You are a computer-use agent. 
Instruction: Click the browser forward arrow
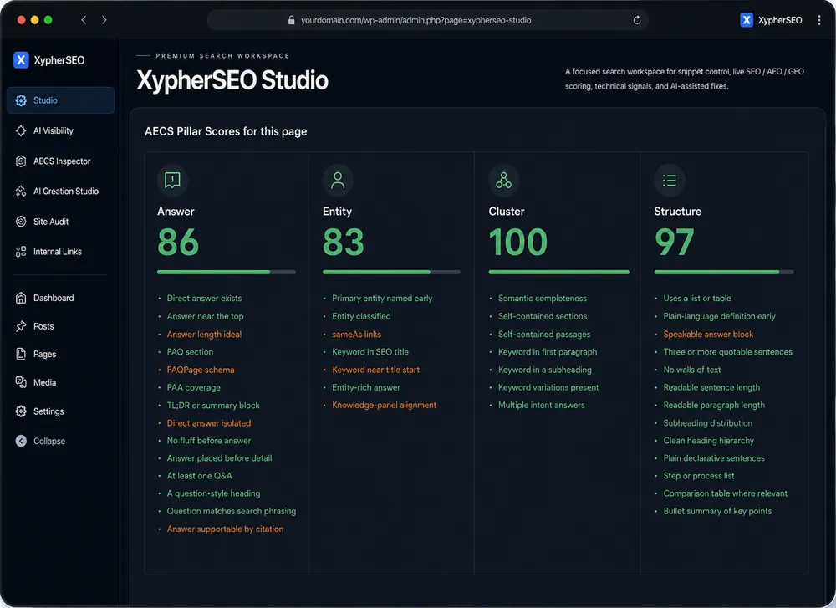(x=104, y=20)
